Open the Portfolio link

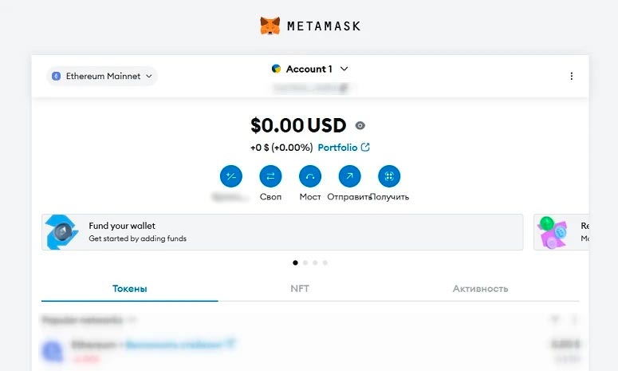pyautogui.click(x=344, y=148)
